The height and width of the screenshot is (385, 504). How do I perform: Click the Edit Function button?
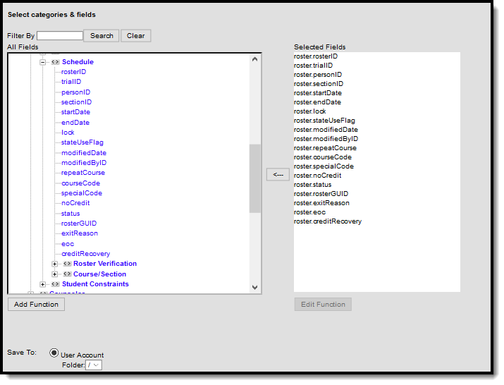click(x=323, y=305)
